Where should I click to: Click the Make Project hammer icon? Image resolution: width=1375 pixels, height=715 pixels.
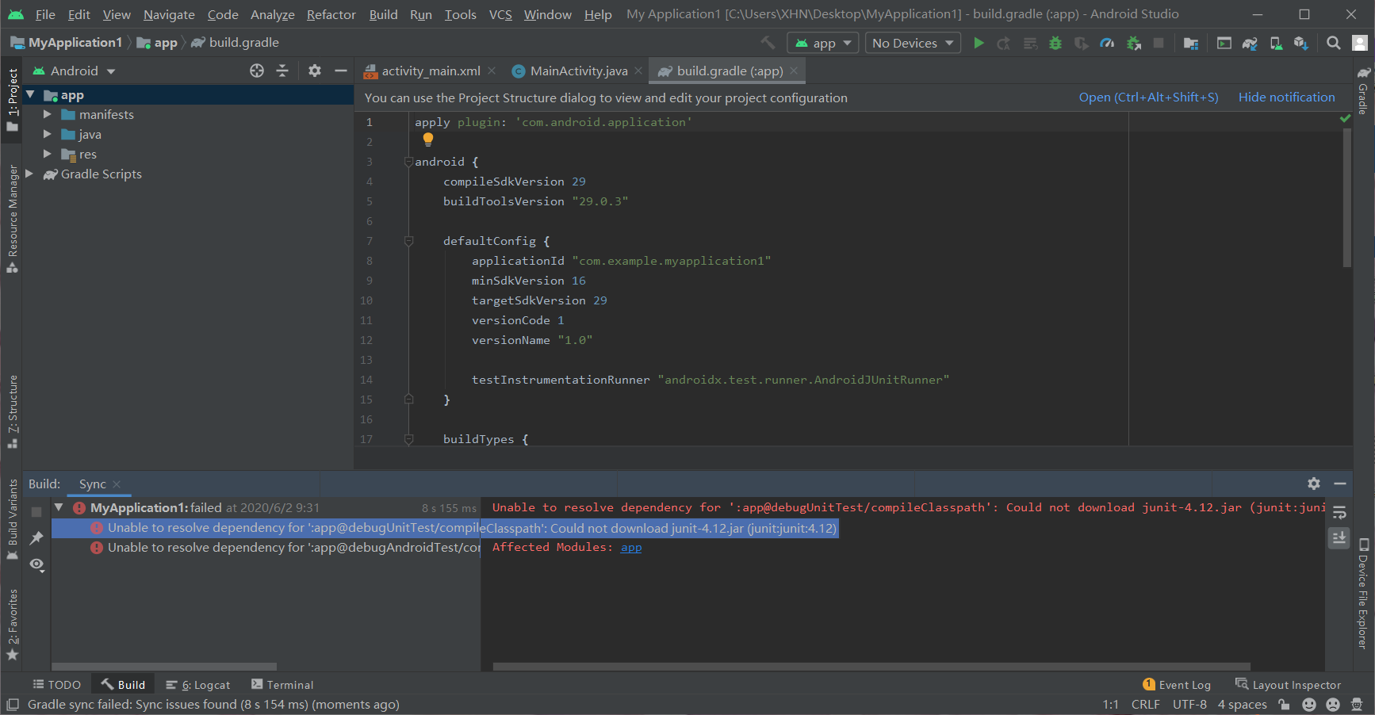(768, 43)
